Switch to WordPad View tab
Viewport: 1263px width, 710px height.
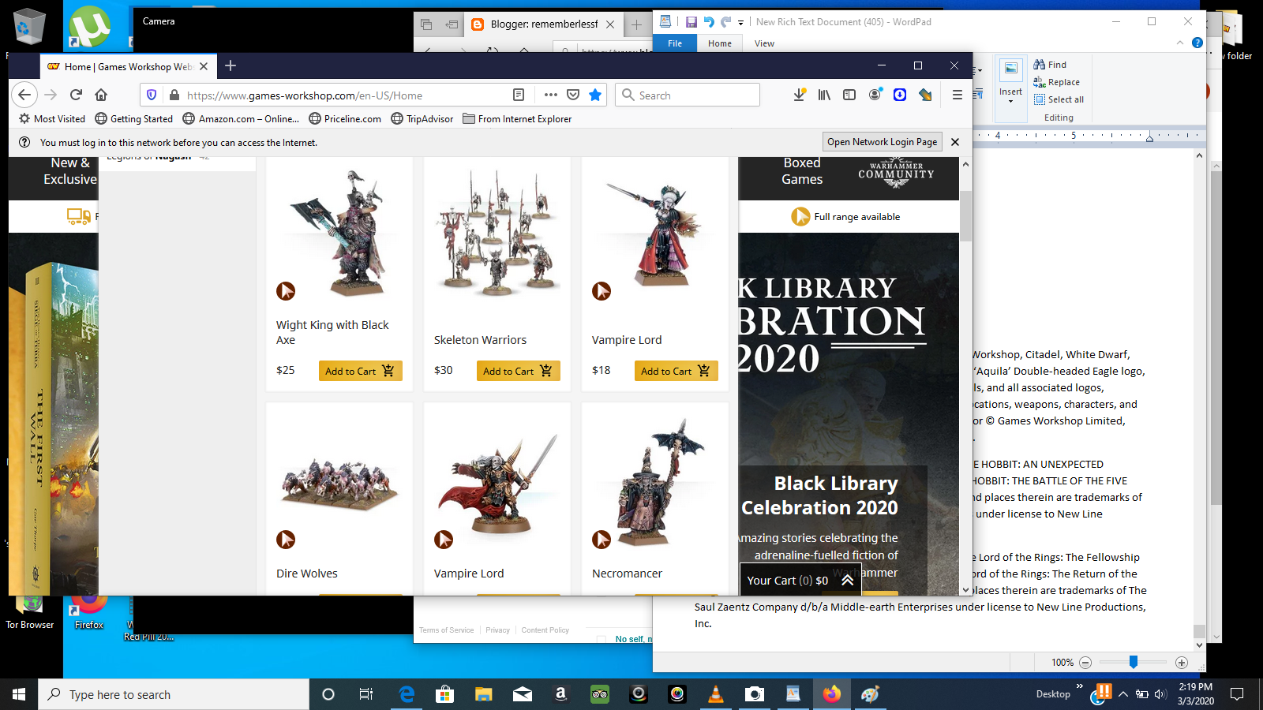pos(764,43)
